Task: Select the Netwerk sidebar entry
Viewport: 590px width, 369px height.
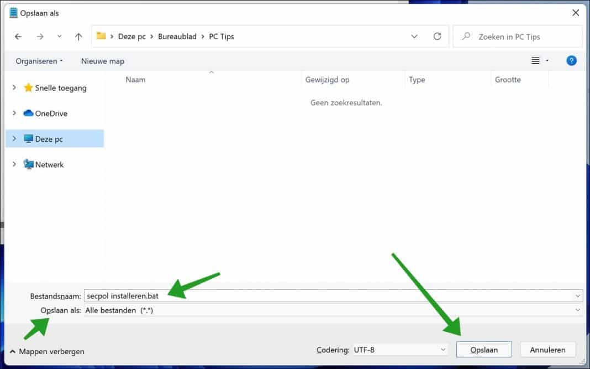Action: coord(49,164)
